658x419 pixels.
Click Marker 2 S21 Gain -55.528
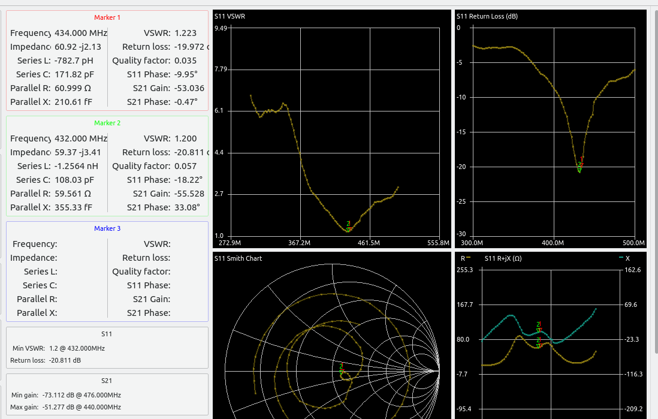coord(189,194)
